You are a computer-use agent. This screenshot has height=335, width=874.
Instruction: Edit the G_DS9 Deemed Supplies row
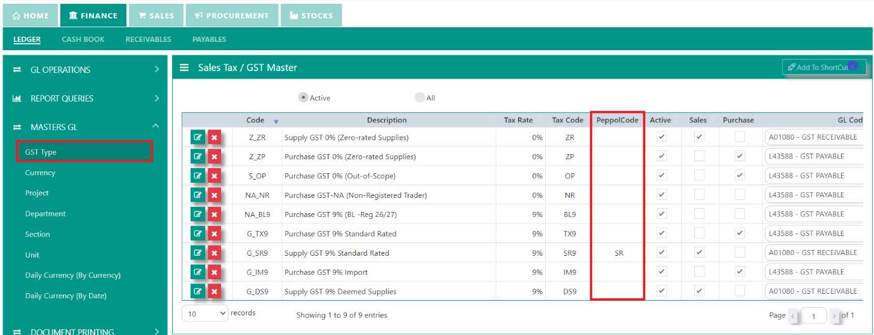pos(198,291)
